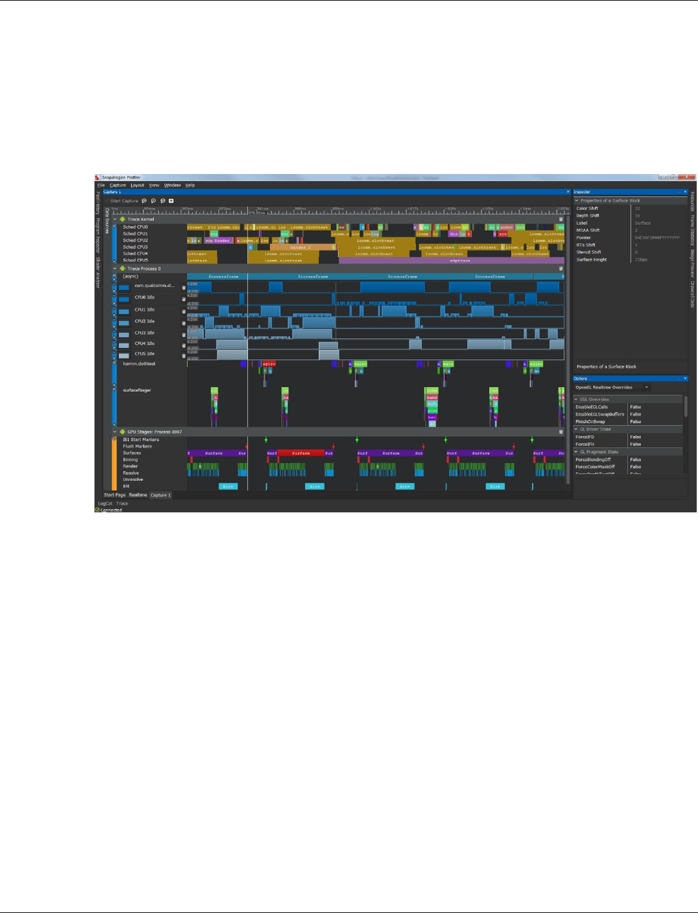
Task: Open the Resources side panel
Action: [x=692, y=202]
